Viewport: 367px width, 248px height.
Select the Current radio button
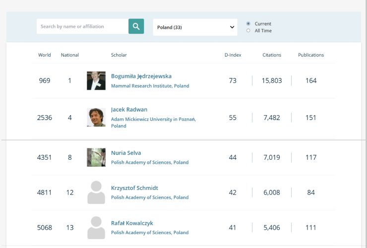pyautogui.click(x=248, y=24)
